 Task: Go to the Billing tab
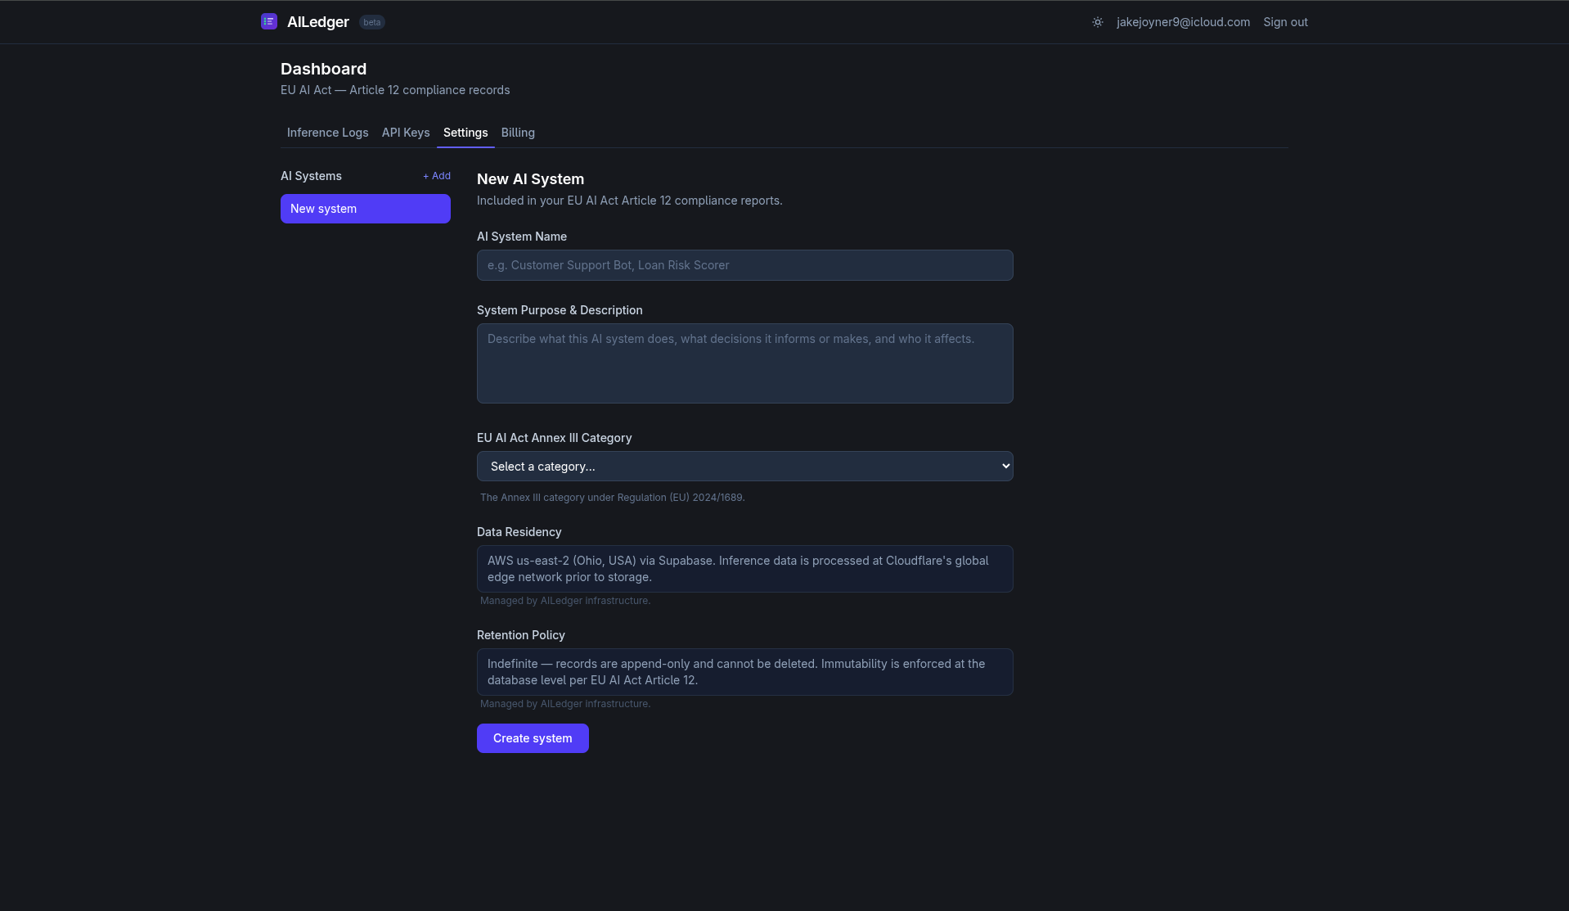pos(518,133)
